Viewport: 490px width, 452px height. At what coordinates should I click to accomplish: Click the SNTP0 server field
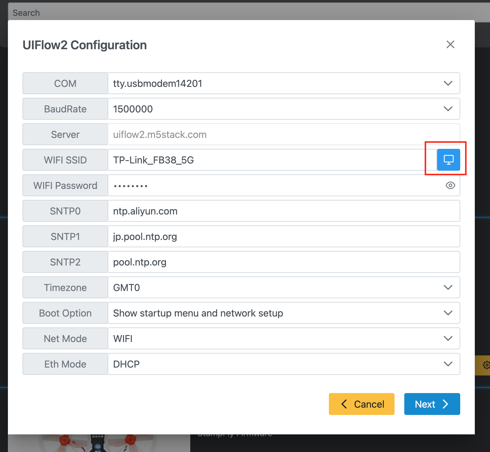click(284, 211)
